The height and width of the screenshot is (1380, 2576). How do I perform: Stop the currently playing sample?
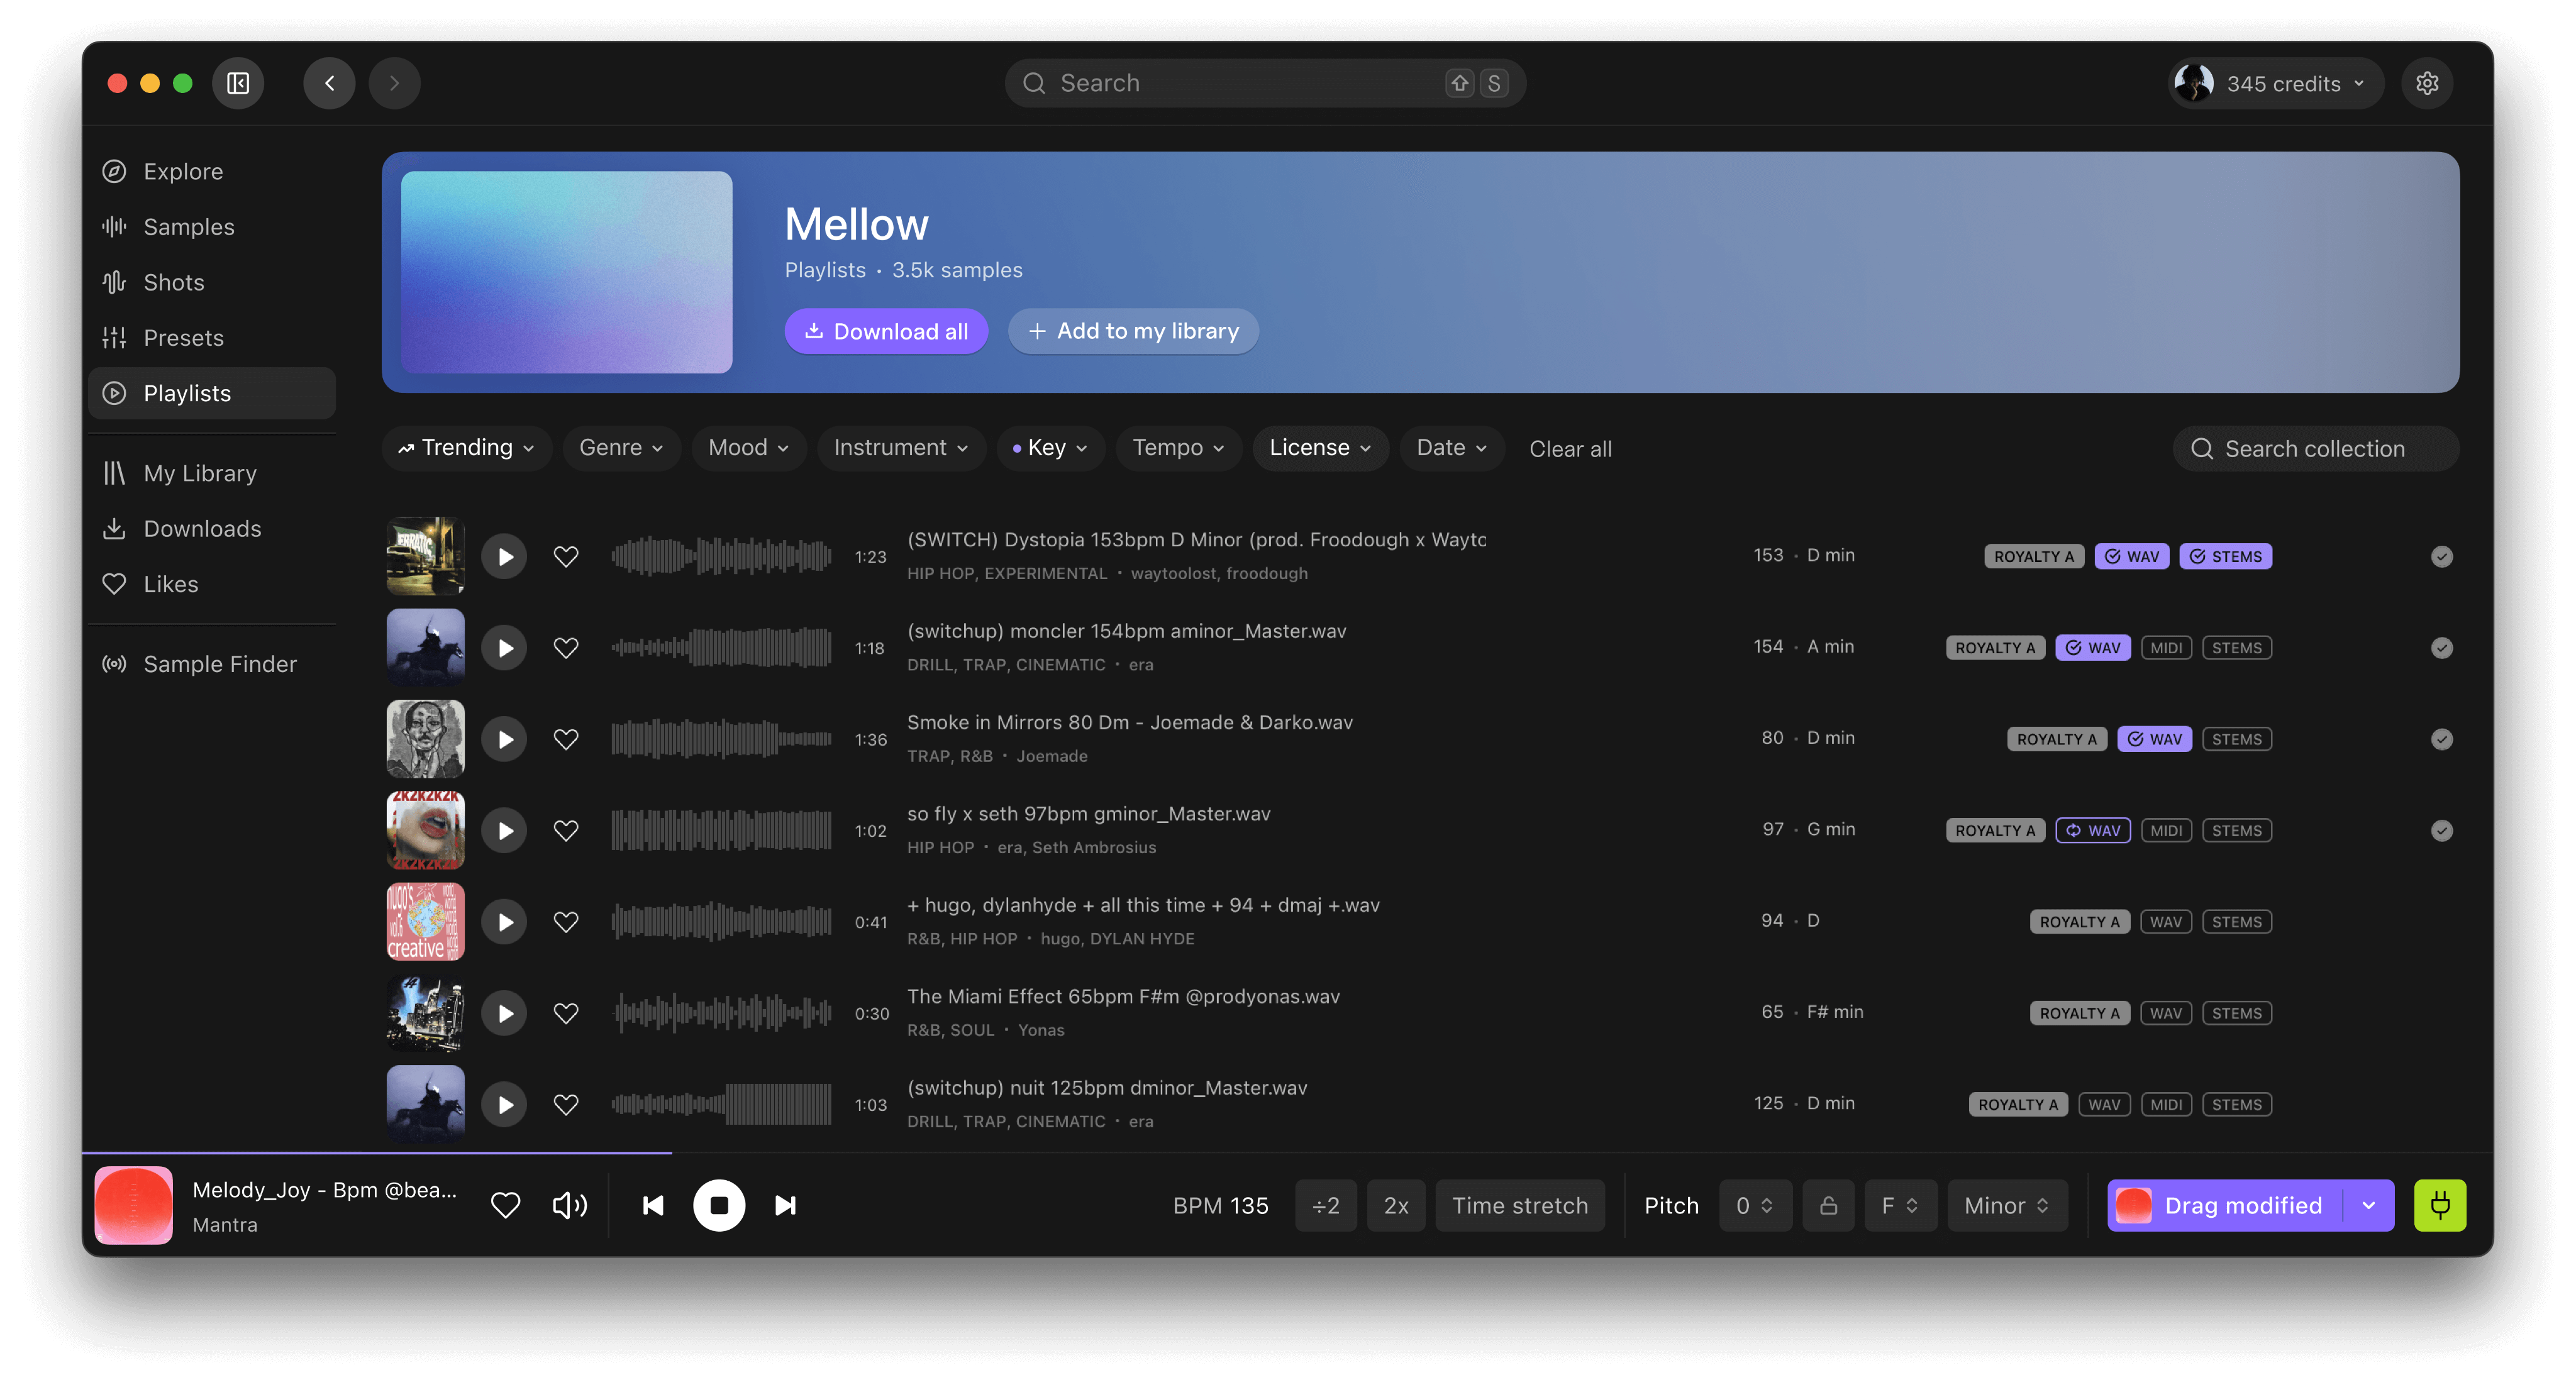click(719, 1205)
